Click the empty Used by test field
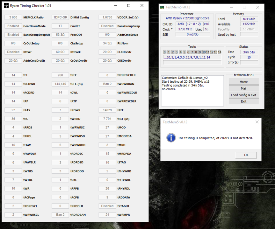 pos(249,34)
